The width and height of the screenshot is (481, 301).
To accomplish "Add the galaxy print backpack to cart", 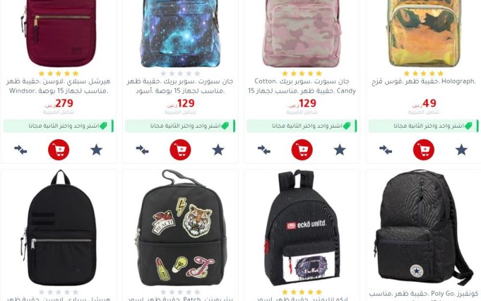I will click(x=180, y=149).
